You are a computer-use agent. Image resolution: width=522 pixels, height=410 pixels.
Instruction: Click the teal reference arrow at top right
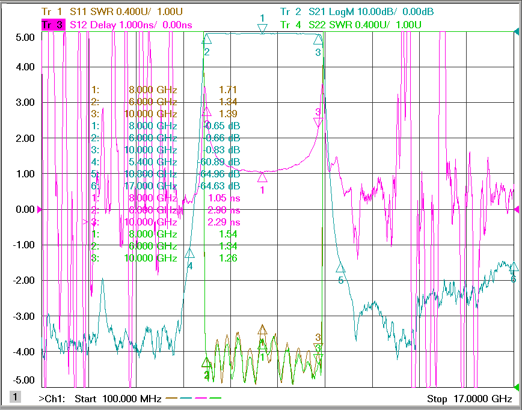pos(517,32)
